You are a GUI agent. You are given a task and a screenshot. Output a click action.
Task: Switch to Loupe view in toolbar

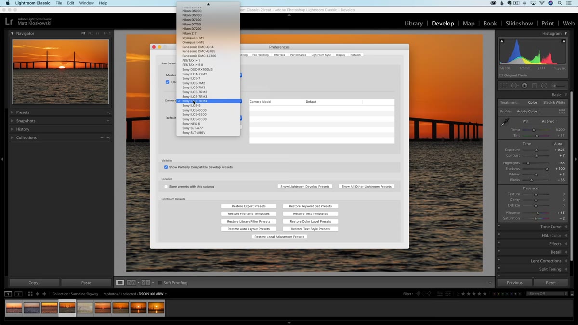coord(120,283)
